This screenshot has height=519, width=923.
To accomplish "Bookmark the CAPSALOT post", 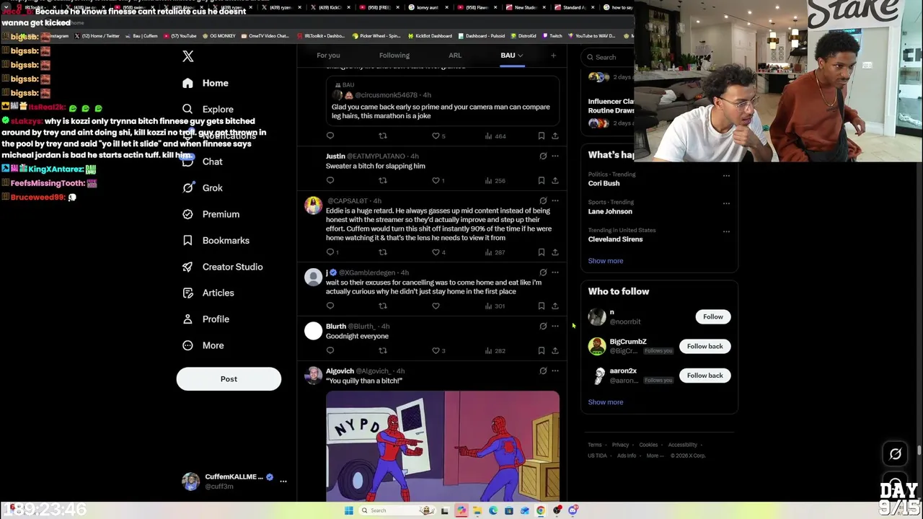I will 542,252.
